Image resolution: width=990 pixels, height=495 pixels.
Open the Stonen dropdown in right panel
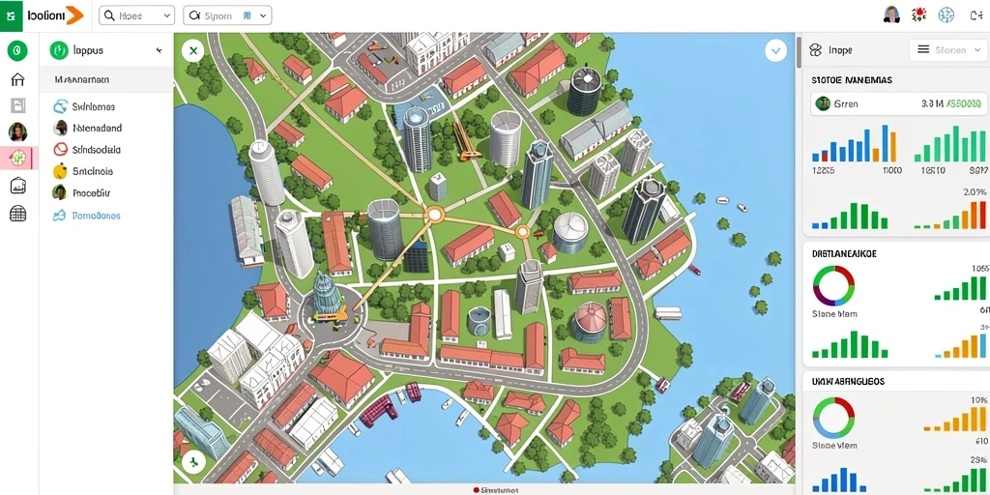click(947, 50)
